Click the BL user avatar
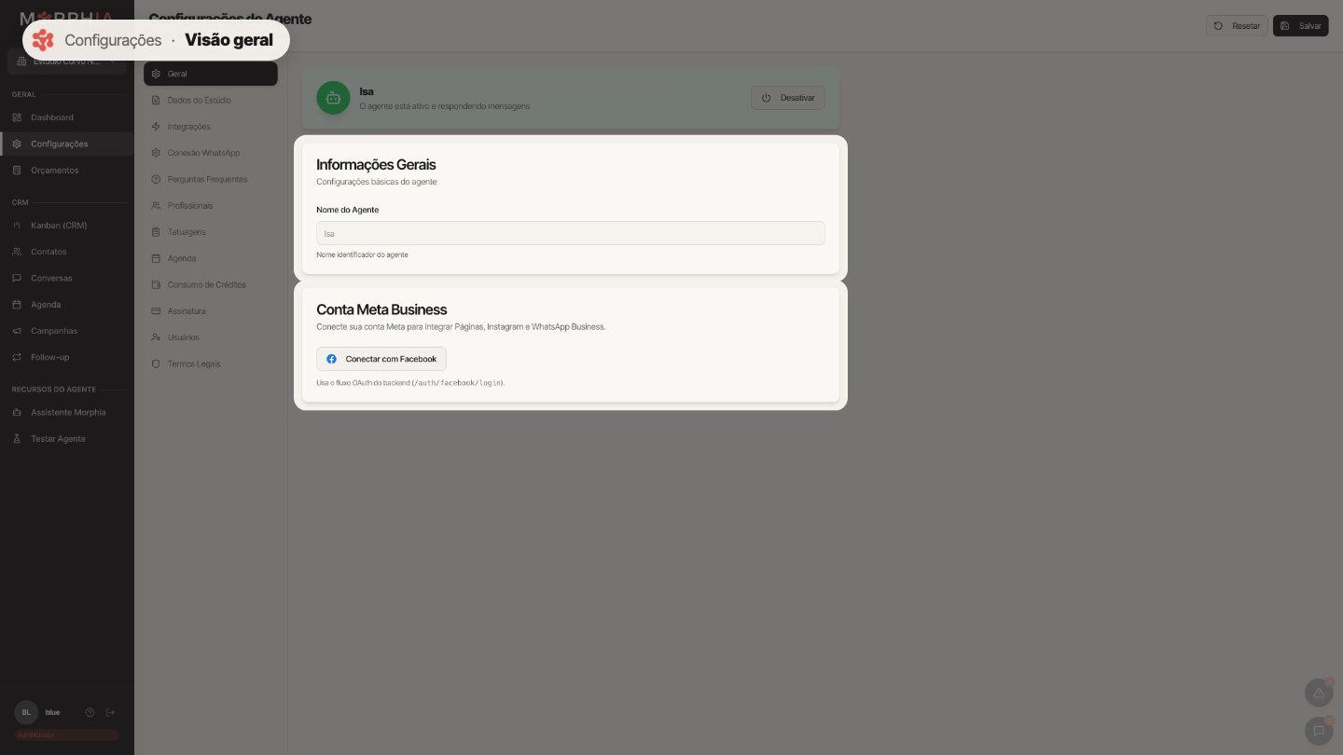The height and width of the screenshot is (755, 1343). tap(26, 712)
